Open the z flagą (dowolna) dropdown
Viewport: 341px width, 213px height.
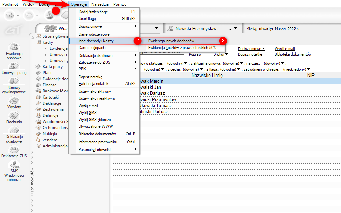(x=230, y=69)
